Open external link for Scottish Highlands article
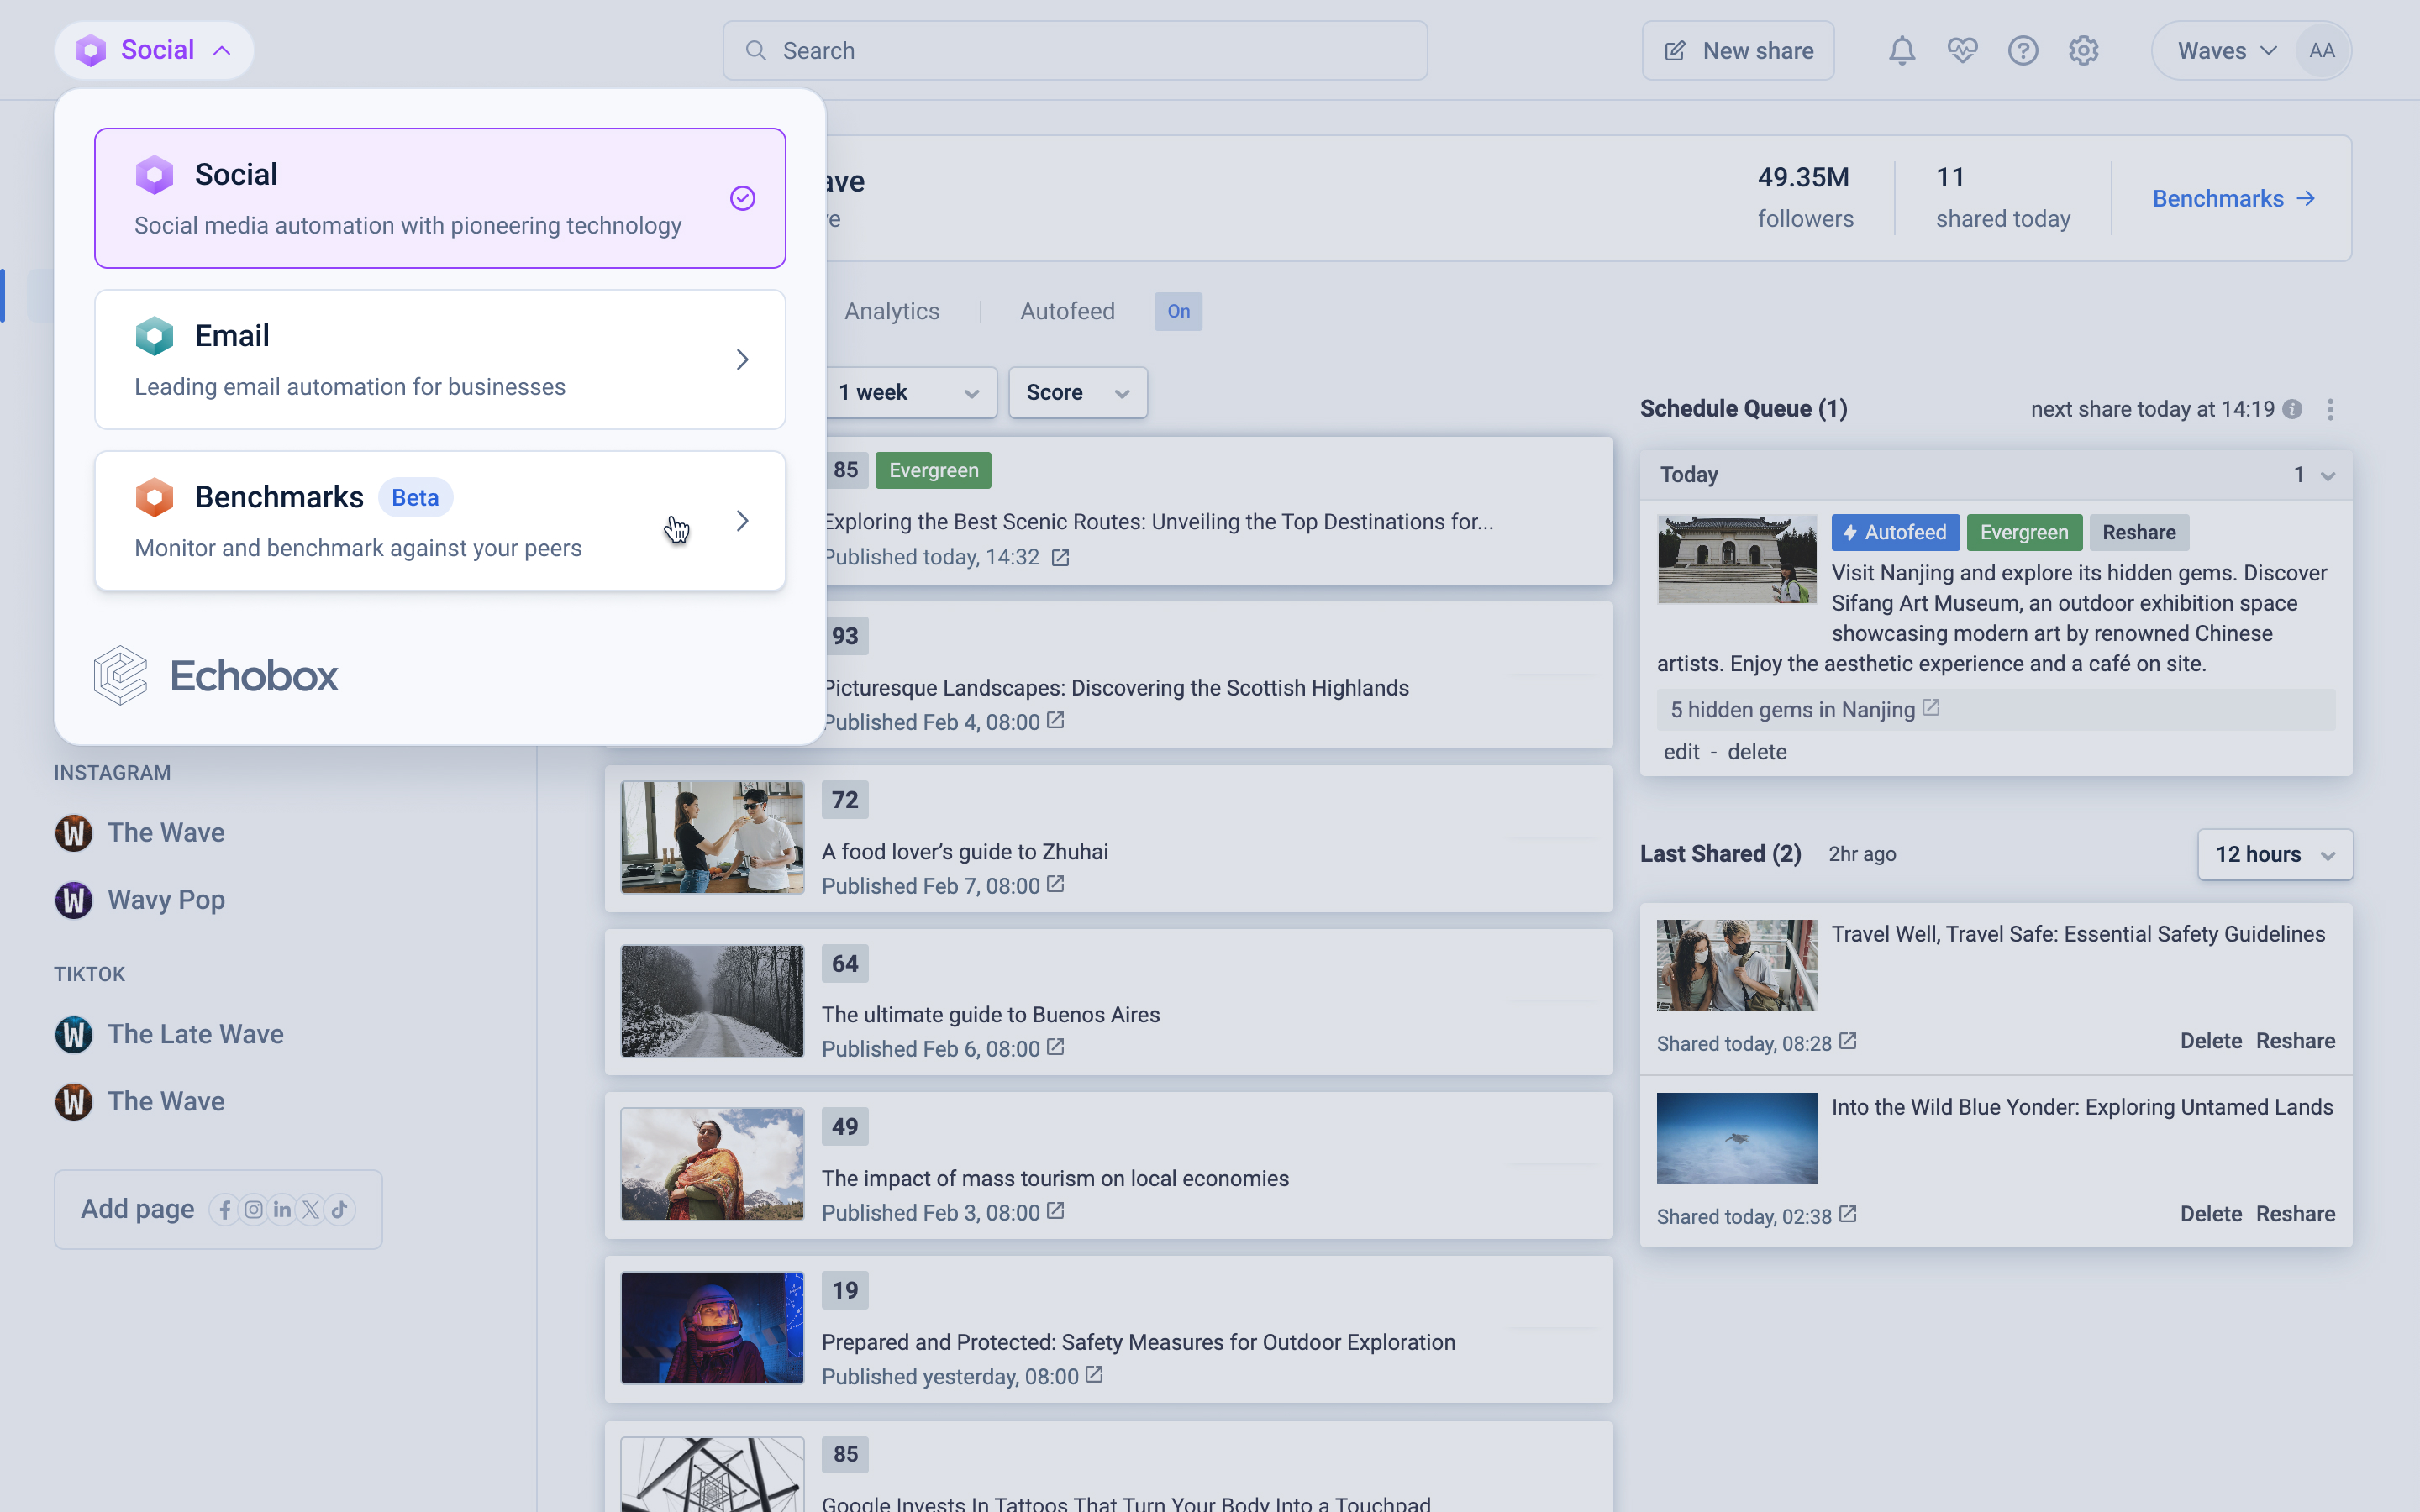Image resolution: width=2420 pixels, height=1512 pixels. tap(1055, 721)
